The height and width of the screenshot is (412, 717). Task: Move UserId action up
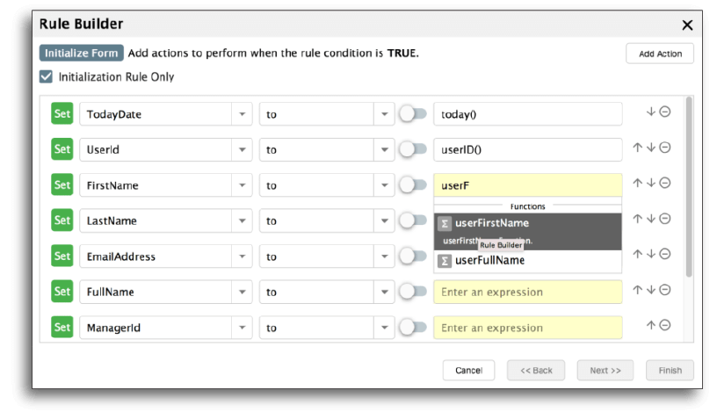click(637, 148)
